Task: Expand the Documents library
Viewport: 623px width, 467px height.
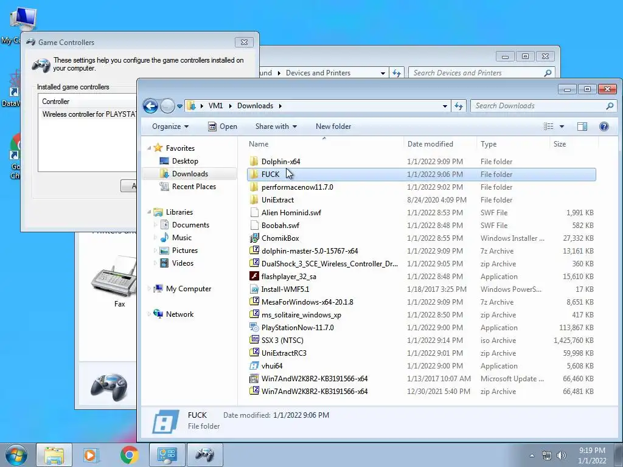Action: [155, 225]
